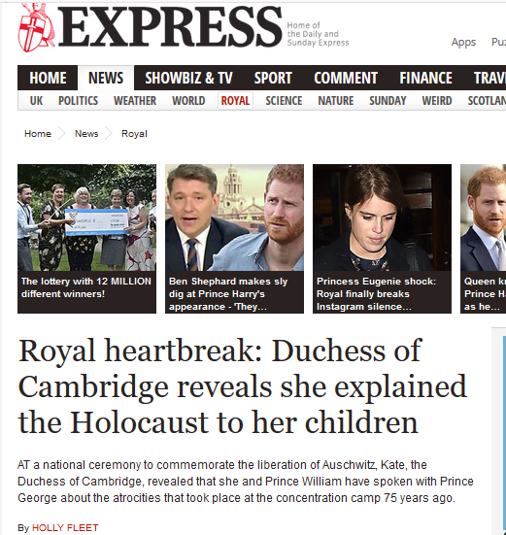Select the ROYAL subsection tab
506x535 pixels.
pos(235,101)
